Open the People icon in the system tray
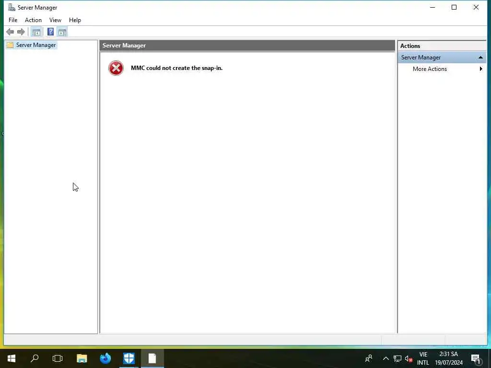This screenshot has height=368, width=491. click(369, 358)
